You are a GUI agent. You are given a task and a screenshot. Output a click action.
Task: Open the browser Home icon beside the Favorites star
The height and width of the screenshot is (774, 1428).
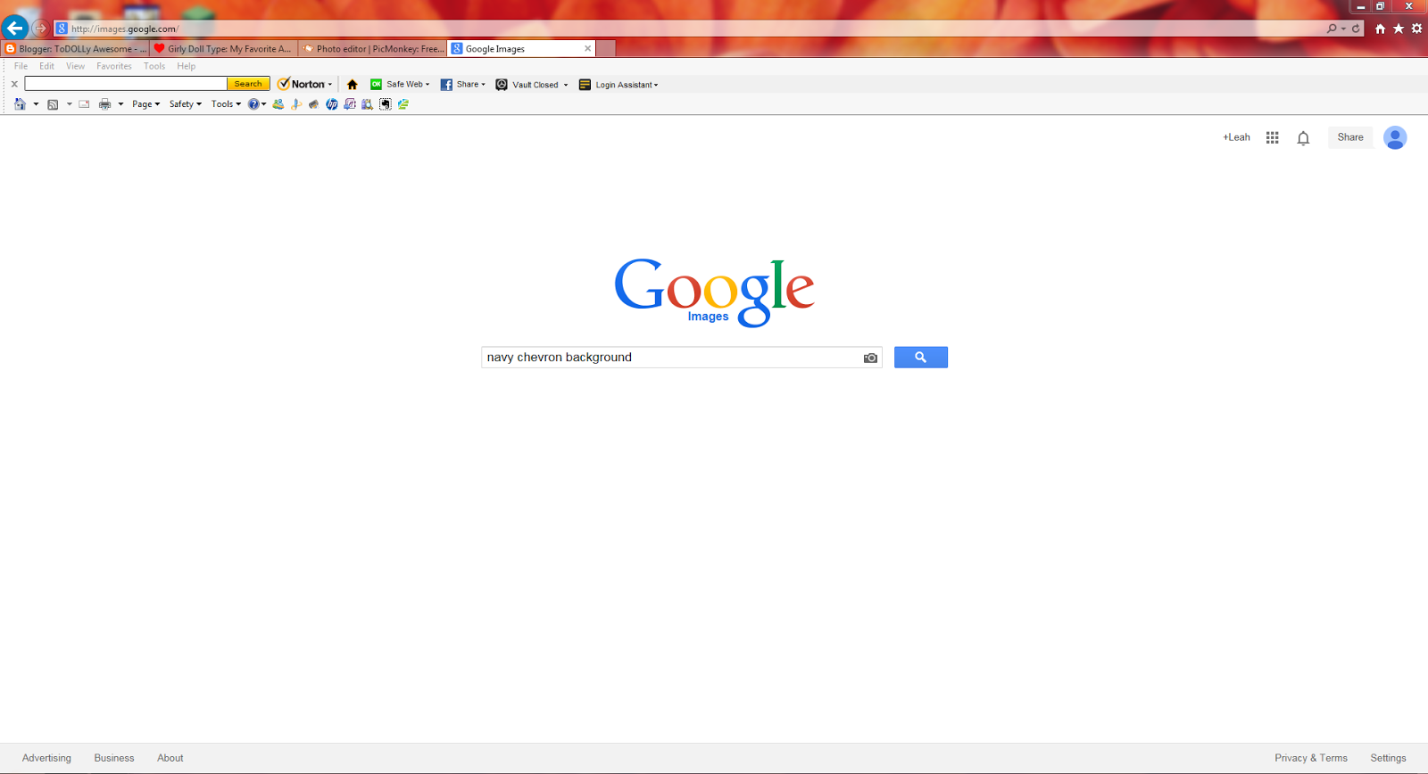point(1380,29)
